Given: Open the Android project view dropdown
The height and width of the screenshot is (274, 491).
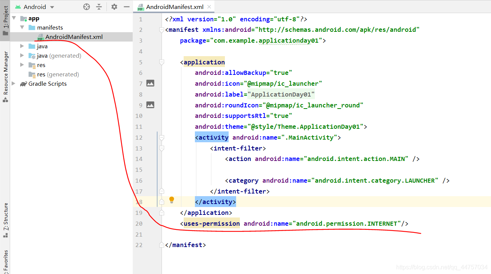Looking at the screenshot, I should point(36,6).
